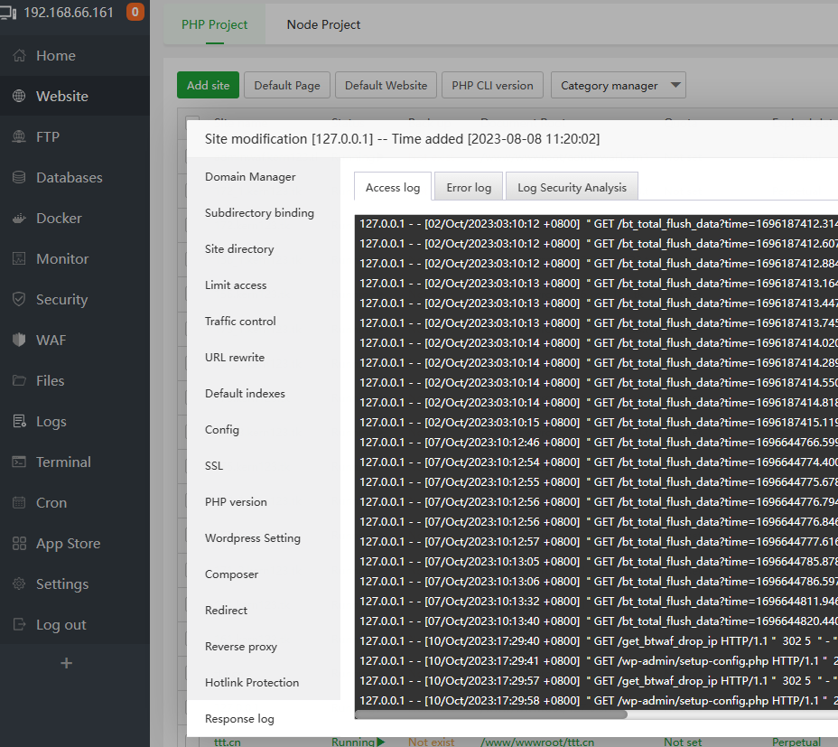Click the plus icon under sidebar menu
Screen dimensions: 838x747
[66, 663]
